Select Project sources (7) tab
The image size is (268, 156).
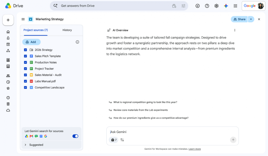coord(36,30)
